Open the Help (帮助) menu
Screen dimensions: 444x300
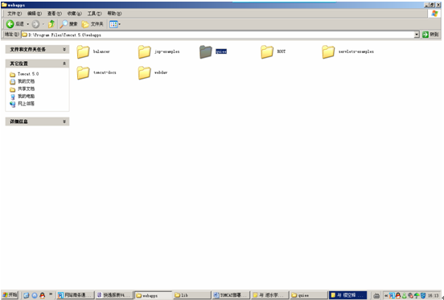(x=114, y=14)
